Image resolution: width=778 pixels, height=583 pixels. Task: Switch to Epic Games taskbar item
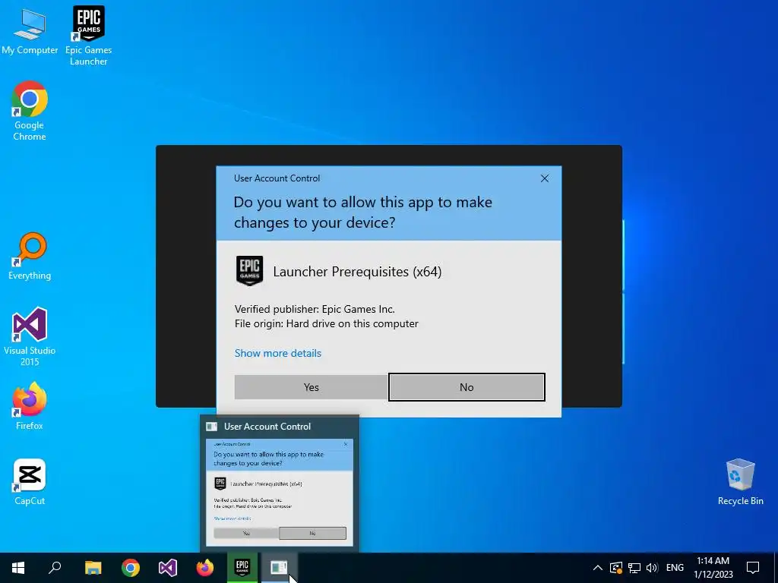point(242,568)
